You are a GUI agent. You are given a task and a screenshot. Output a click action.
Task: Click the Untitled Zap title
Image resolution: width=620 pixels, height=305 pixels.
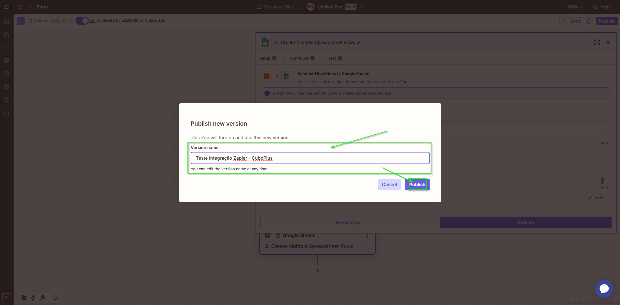(x=330, y=7)
